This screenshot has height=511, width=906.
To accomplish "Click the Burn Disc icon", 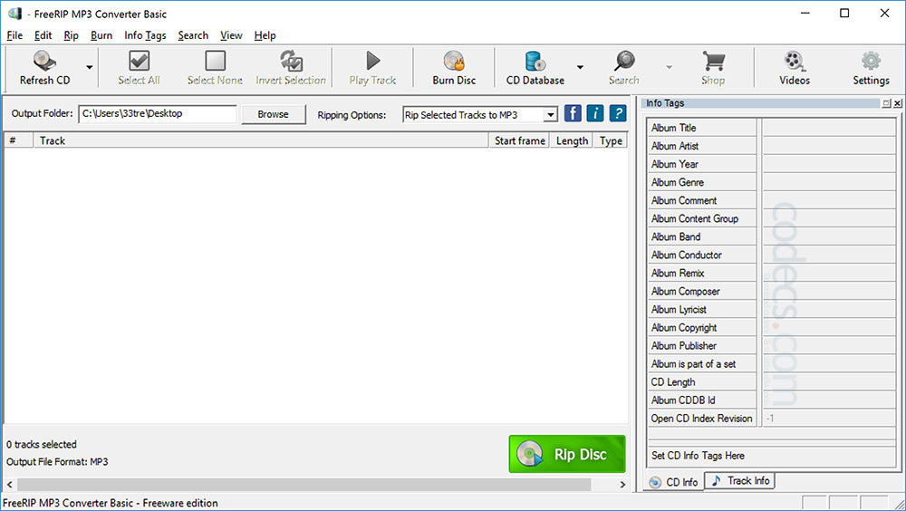I will click(x=454, y=61).
